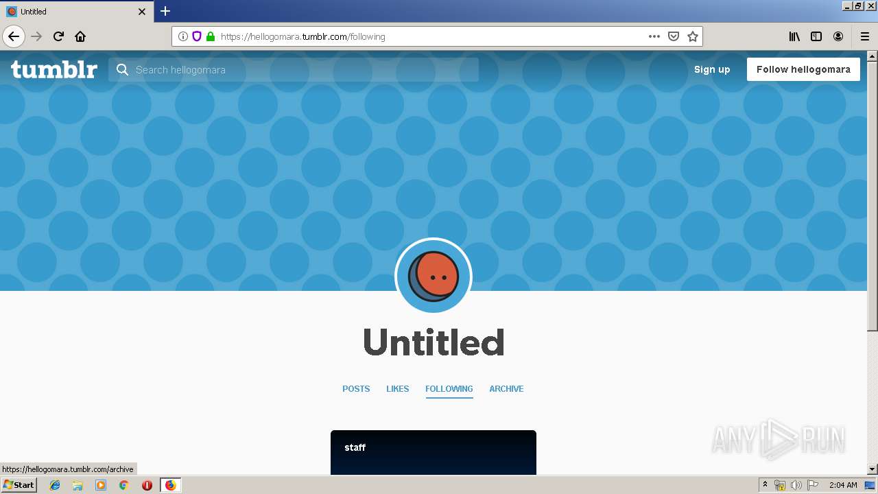Bookmark this page with the star
The width and height of the screenshot is (878, 494).
pyautogui.click(x=693, y=36)
